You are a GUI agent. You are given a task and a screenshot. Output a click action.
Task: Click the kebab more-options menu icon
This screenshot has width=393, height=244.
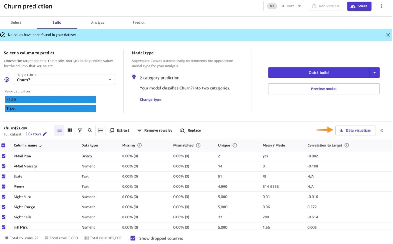[x=382, y=6]
